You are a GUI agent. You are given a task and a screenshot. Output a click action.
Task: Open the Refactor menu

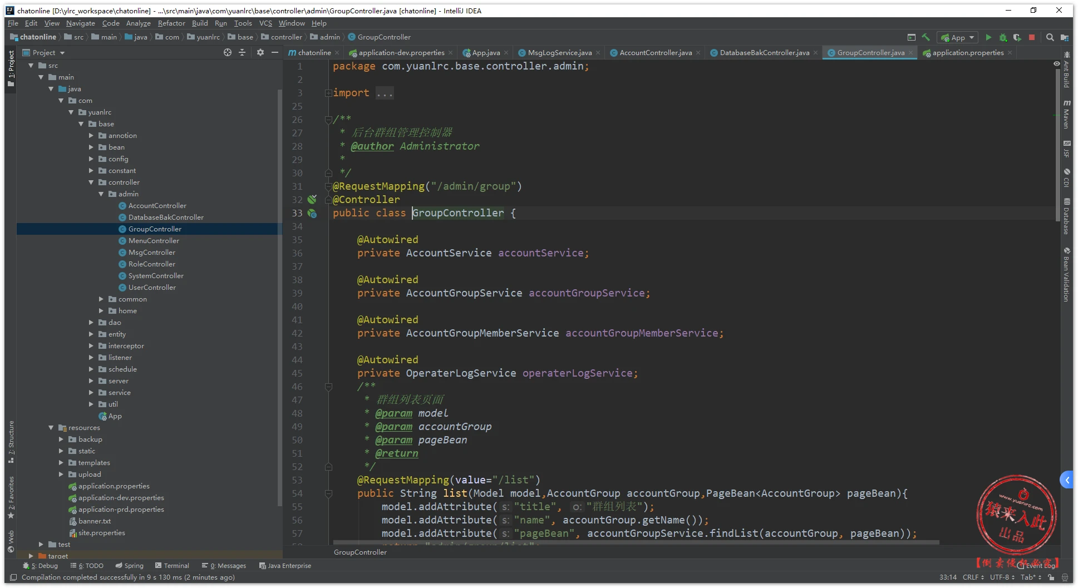[171, 23]
